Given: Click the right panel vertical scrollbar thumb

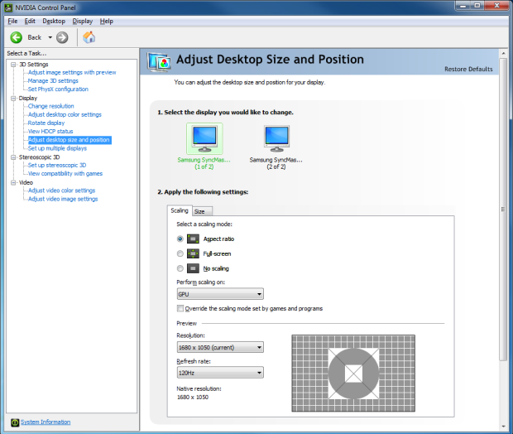Looking at the screenshot, I should (x=503, y=209).
